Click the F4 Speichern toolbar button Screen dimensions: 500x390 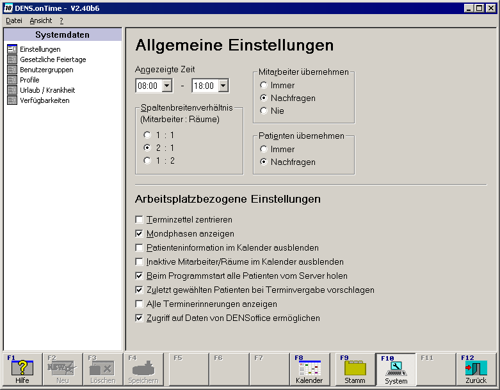click(143, 370)
